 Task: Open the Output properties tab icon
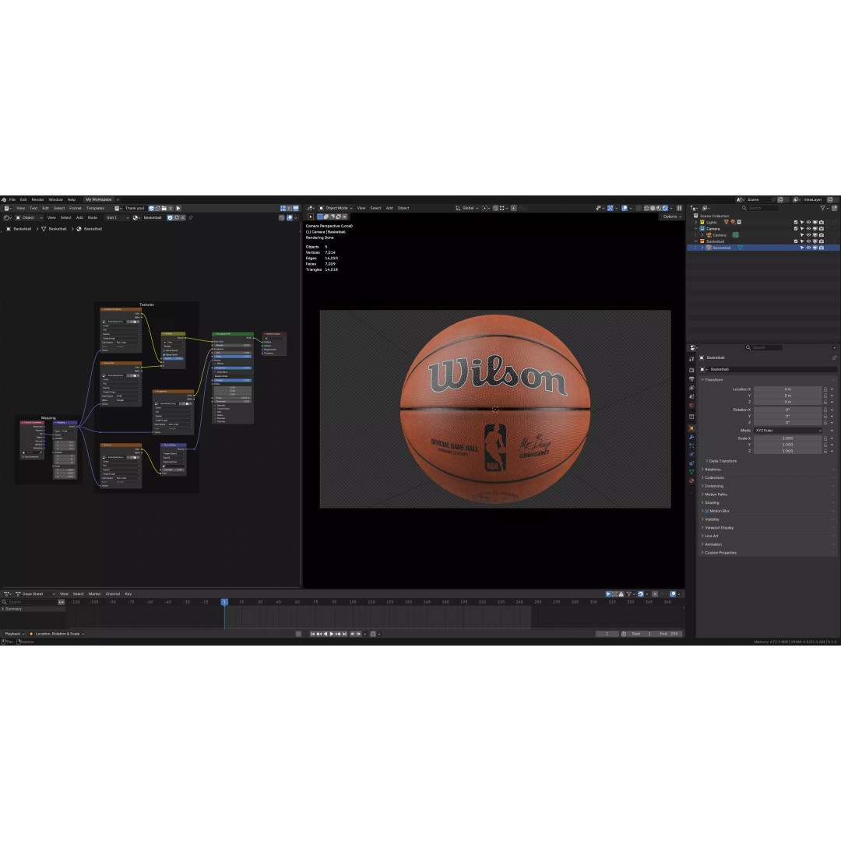[x=691, y=379]
